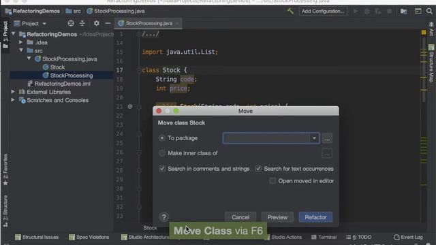Open help with the question mark button

(x=163, y=217)
